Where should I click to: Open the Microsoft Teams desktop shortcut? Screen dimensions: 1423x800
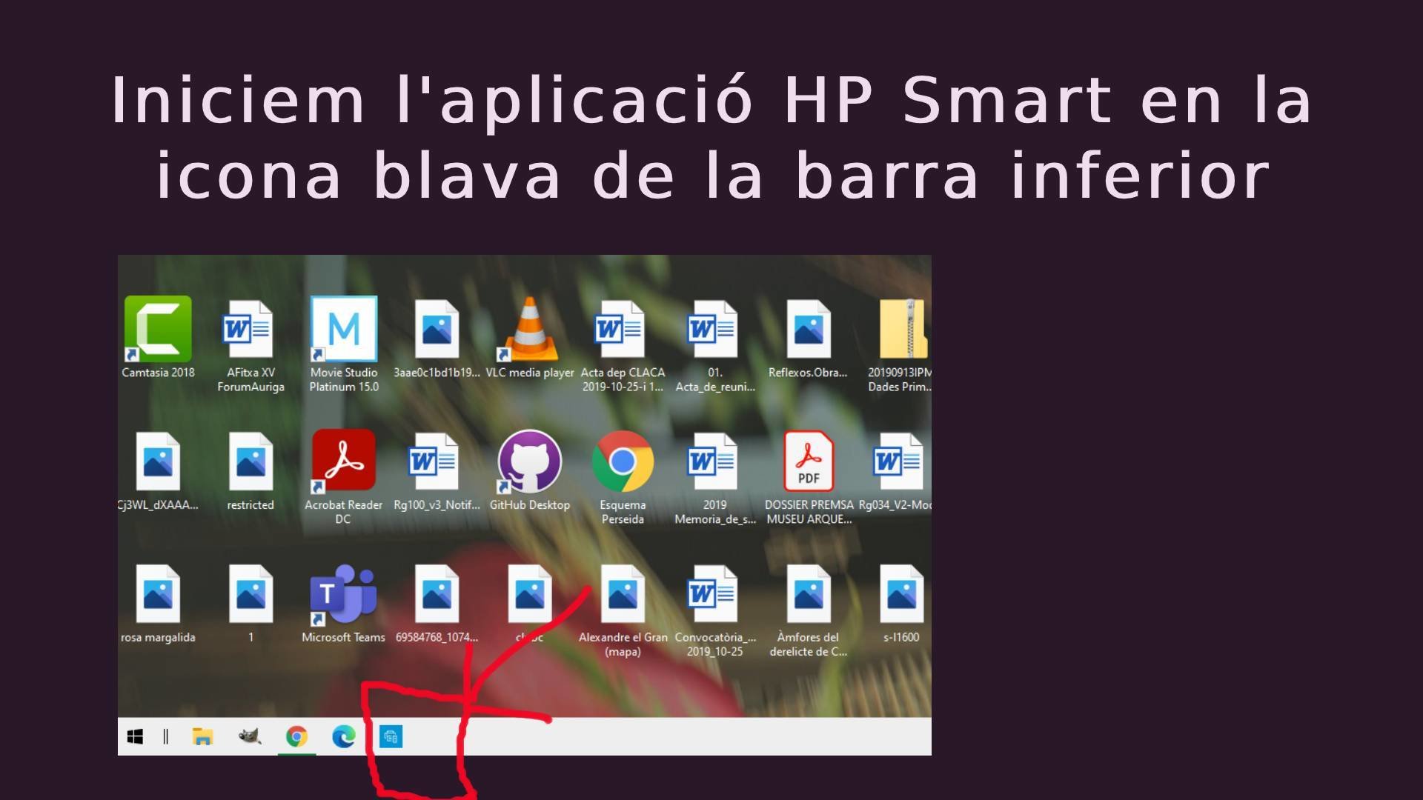(343, 594)
